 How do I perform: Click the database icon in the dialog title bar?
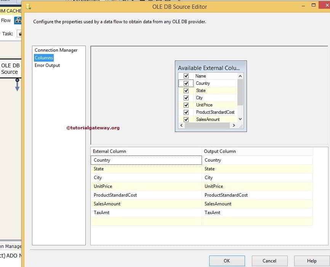[29, 7]
